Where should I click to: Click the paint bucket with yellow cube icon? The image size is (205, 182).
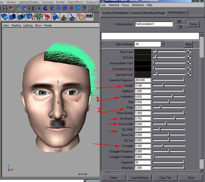64,17
